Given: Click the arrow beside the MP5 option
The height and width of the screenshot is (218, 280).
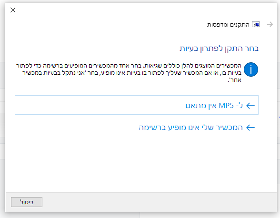Looking at the screenshot, I should [250, 106].
